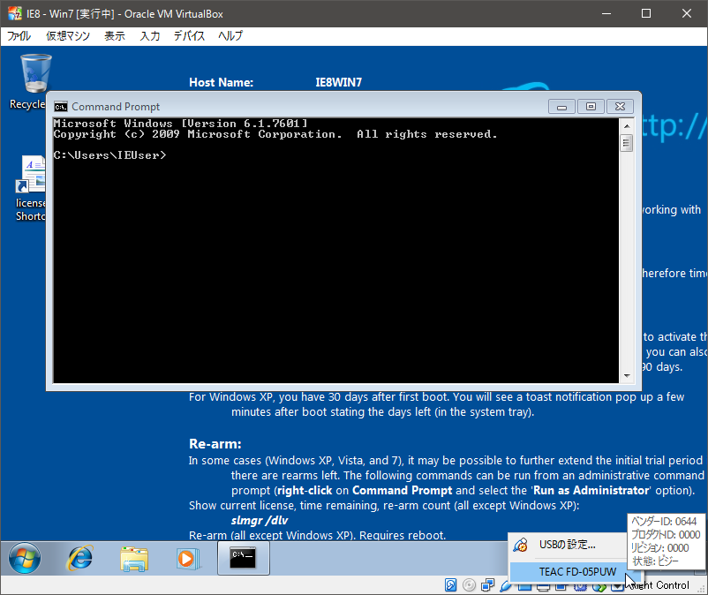Switch to Command Prompt taskbar button
This screenshot has height=595, width=708.
[x=244, y=558]
